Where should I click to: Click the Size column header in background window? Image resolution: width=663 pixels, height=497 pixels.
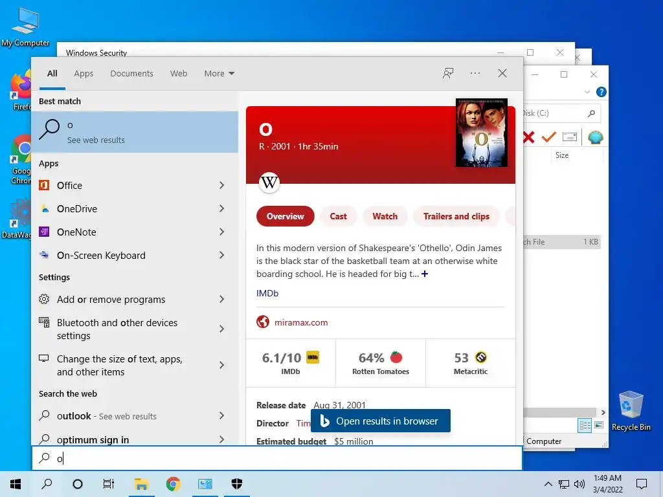[x=562, y=155]
